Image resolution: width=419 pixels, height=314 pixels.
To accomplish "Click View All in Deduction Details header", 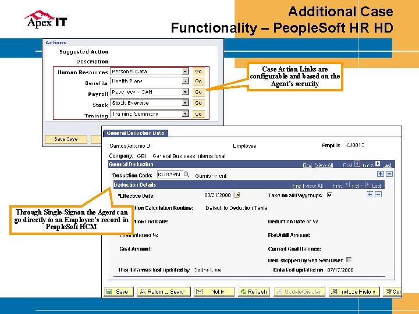I will (x=314, y=186).
